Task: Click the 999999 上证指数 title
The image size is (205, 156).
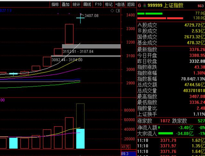Action: pyautogui.click(x=165, y=5)
